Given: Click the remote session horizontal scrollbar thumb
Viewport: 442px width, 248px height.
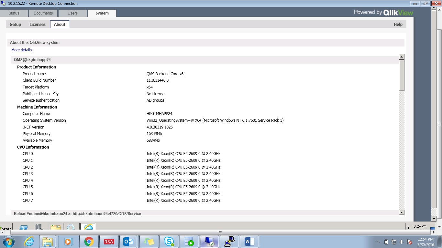Looking at the screenshot, I should pyautogui.click(x=220, y=232).
